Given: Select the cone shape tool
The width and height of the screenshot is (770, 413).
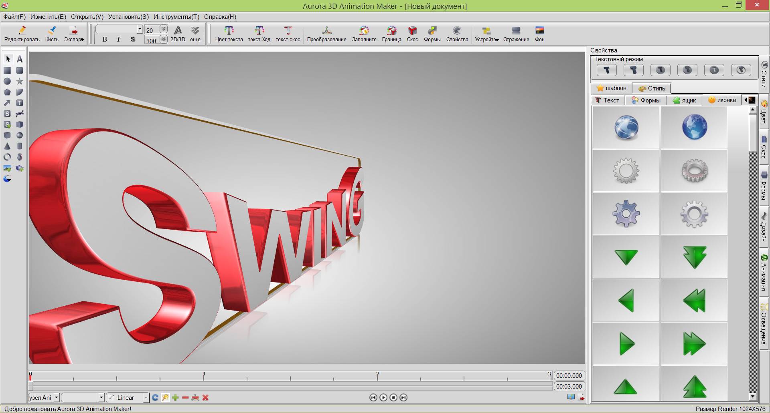Looking at the screenshot, I should coord(7,146).
